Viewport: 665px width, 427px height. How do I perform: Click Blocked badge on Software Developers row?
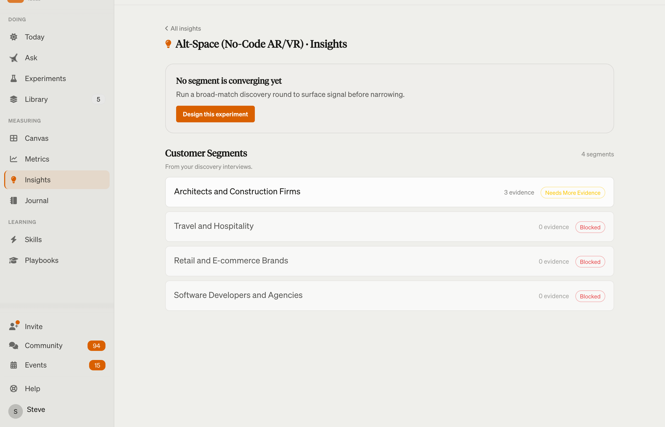pyautogui.click(x=590, y=296)
